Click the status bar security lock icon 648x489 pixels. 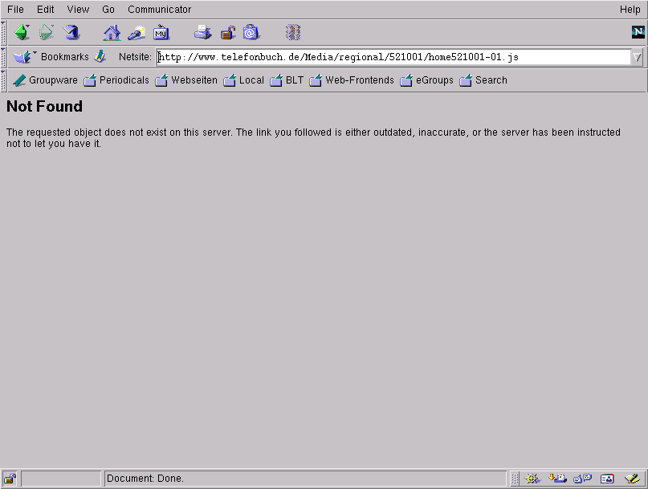coord(10,479)
